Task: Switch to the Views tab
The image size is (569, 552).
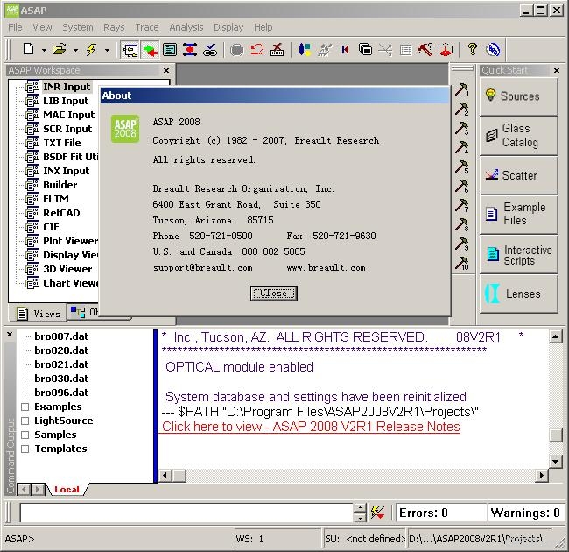Action: (x=39, y=314)
